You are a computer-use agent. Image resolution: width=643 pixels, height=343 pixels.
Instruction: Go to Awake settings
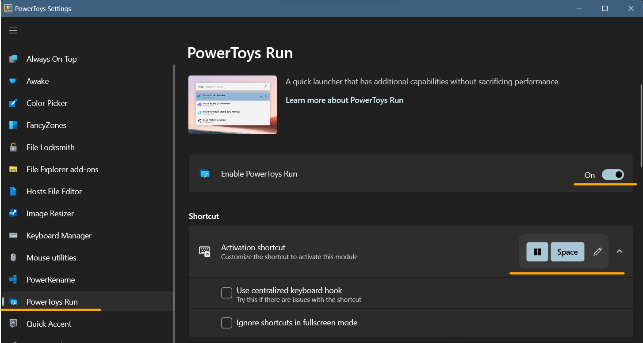38,81
